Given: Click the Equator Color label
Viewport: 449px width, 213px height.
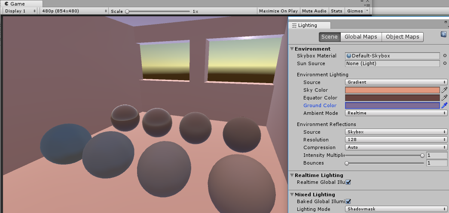Looking at the screenshot, I should tap(320, 98).
